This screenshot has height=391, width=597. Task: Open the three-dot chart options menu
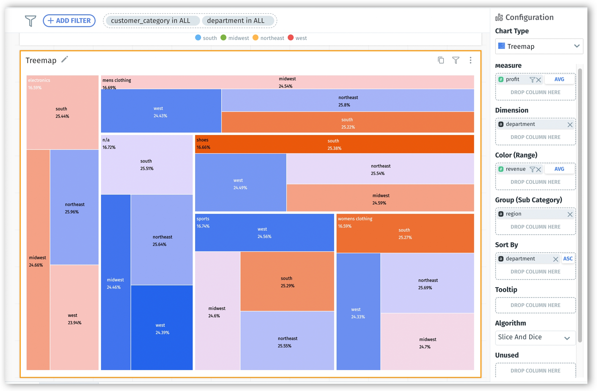471,60
